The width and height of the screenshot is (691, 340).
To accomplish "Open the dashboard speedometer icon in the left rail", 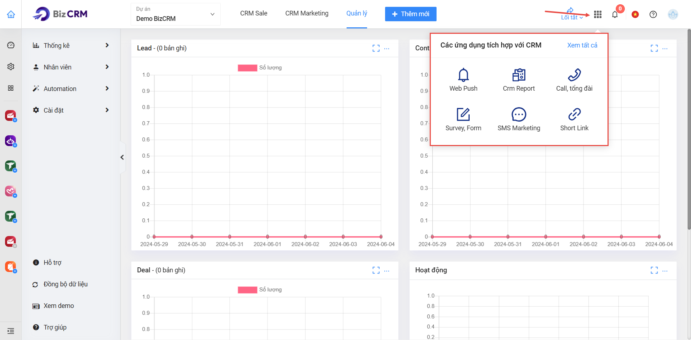I will pyautogui.click(x=11, y=45).
